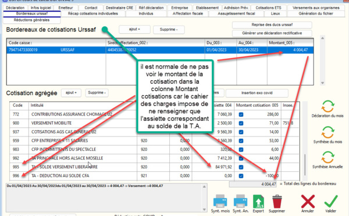The width and height of the screenshot is (349, 216).
Task: Click the Supprimer trash icon
Action: tap(277, 201)
